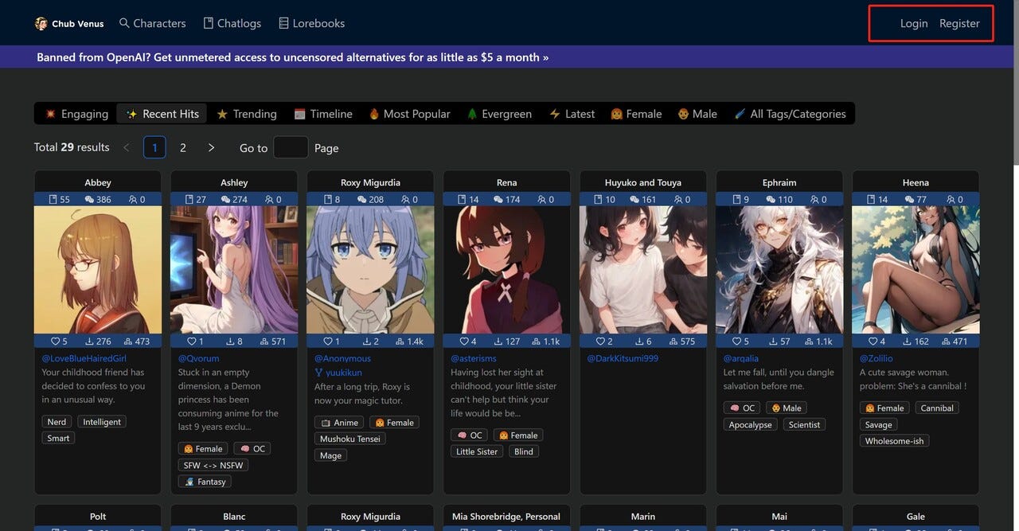Switch to the Trending tab
The height and width of the screenshot is (531, 1019).
[246, 114]
